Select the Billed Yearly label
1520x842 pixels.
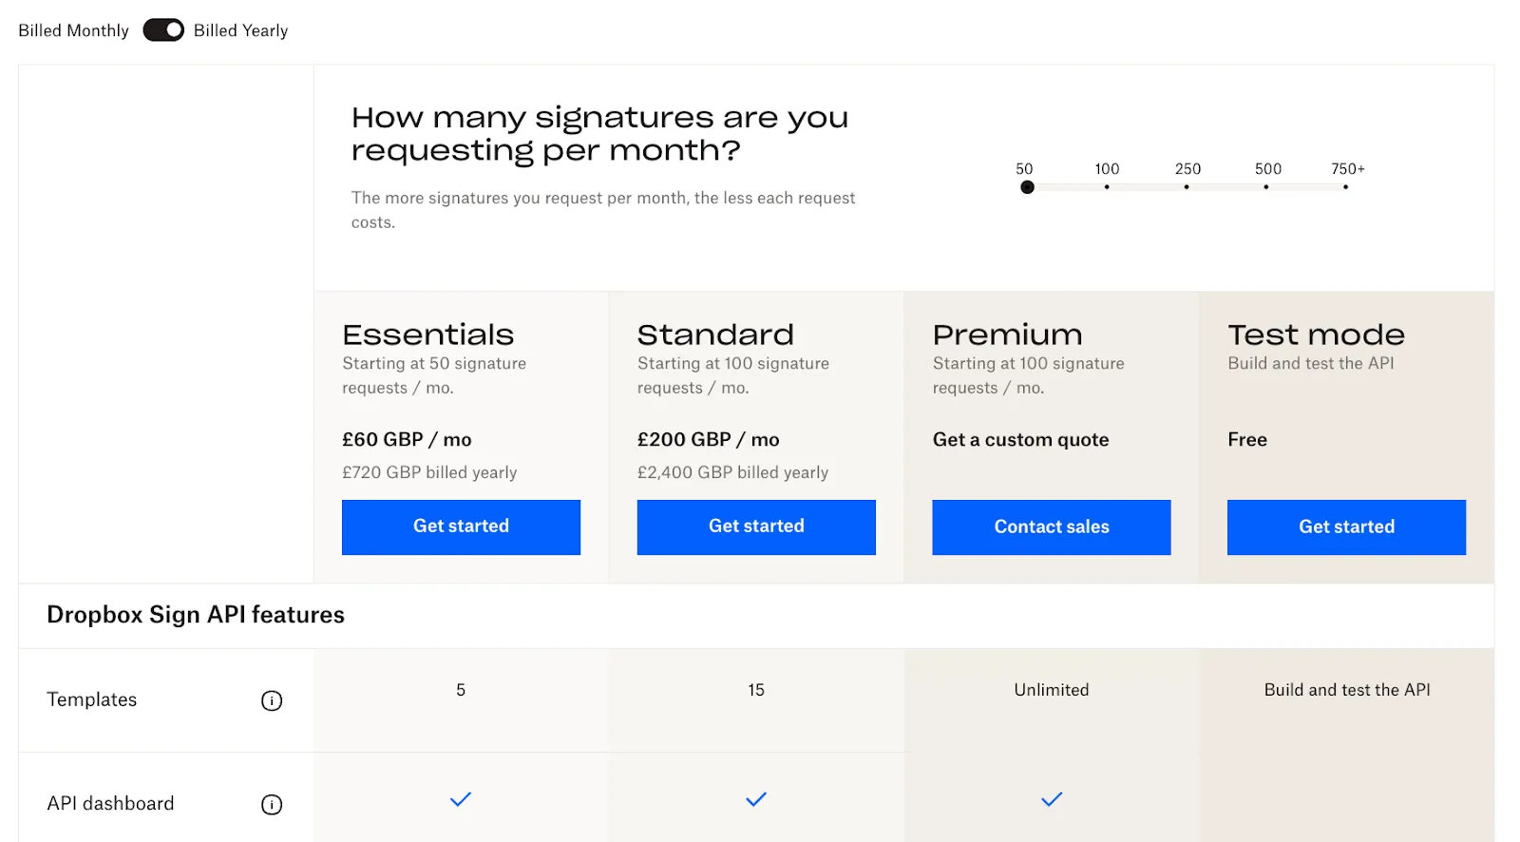tap(240, 30)
